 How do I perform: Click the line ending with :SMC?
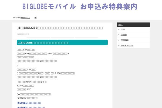coord(24,89)
